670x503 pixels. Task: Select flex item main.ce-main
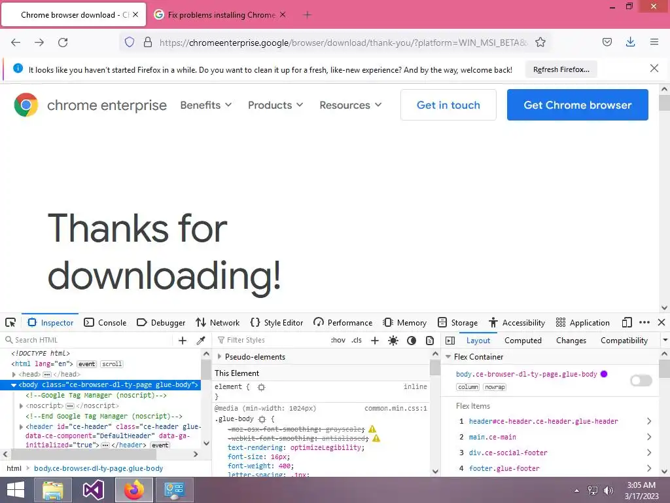point(492,437)
